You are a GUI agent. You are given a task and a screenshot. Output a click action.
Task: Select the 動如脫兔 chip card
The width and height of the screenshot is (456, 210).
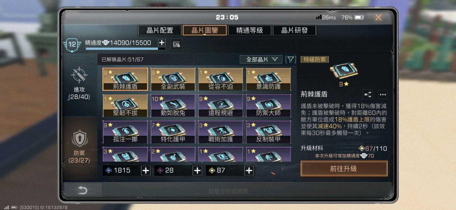[173, 106]
